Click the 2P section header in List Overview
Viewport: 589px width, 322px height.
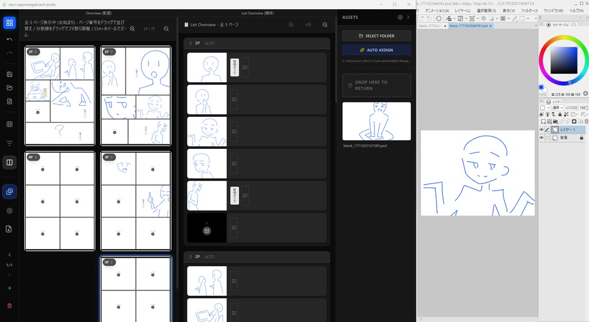click(x=257, y=256)
